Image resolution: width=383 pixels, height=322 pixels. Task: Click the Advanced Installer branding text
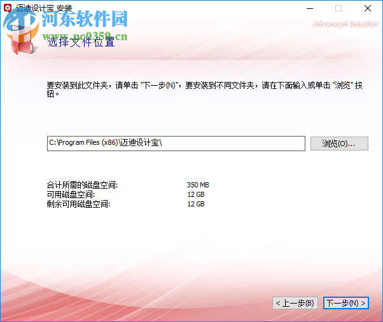345,24
